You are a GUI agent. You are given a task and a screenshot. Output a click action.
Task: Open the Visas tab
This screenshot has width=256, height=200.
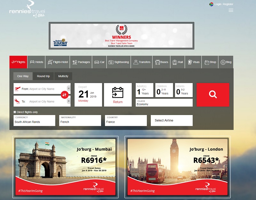coord(194,62)
